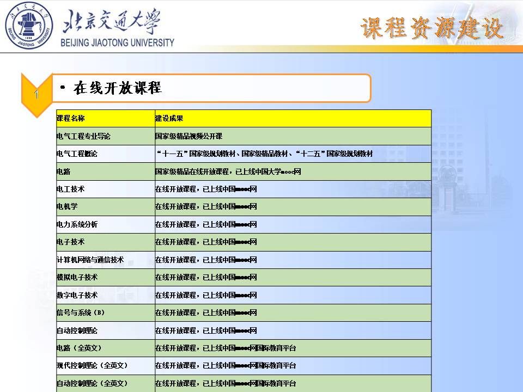Click the 信号与系统（B） course cell
The width and height of the screenshot is (523, 392).
(80, 313)
